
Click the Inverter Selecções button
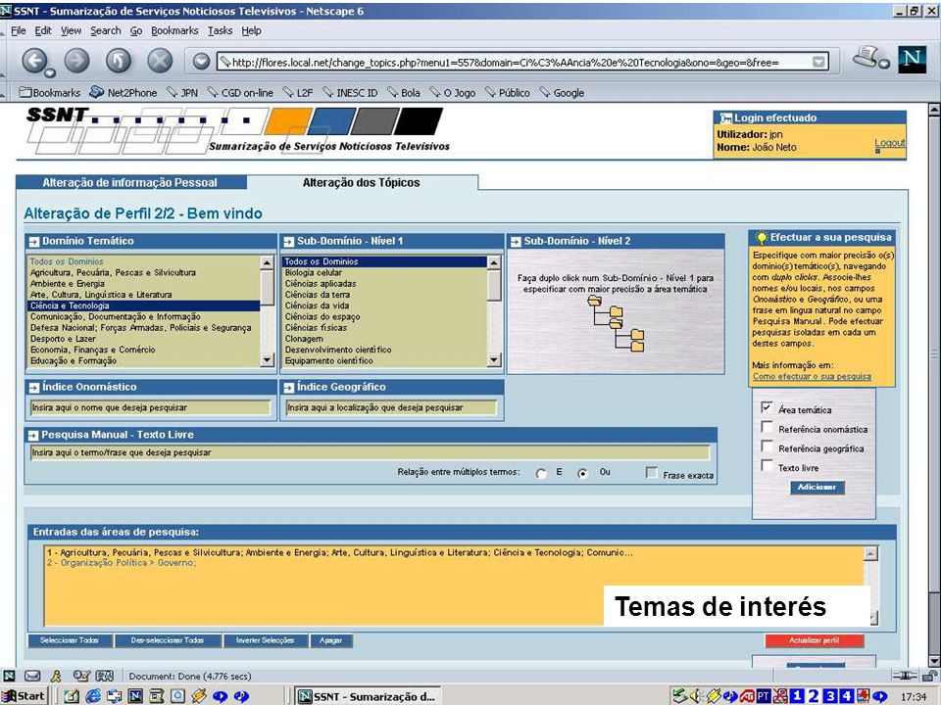point(266,640)
